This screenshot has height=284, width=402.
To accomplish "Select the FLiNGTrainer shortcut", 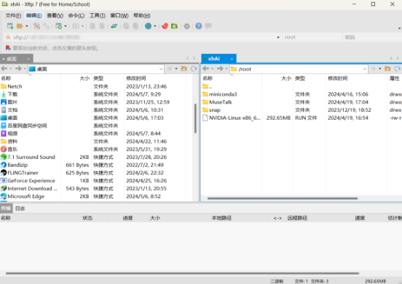I will pyautogui.click(x=20, y=173).
